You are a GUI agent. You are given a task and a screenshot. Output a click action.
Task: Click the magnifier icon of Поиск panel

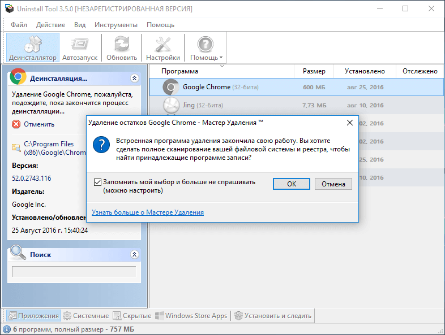click(18, 252)
